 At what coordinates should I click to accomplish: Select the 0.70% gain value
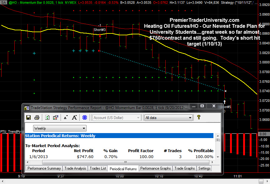click(x=111, y=157)
